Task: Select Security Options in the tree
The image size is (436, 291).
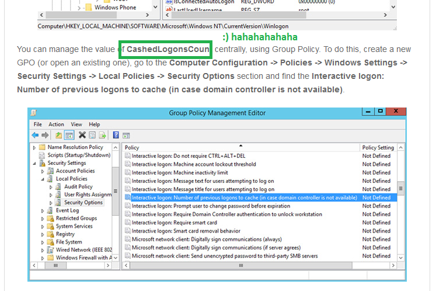Action: pyautogui.click(x=83, y=202)
